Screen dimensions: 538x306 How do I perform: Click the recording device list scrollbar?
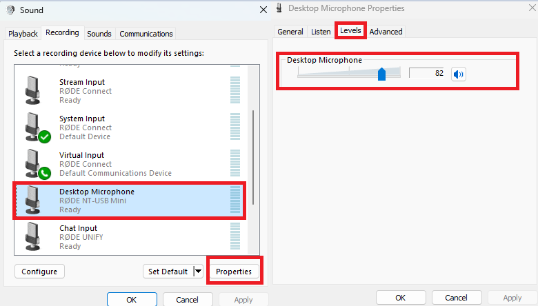tap(253, 158)
